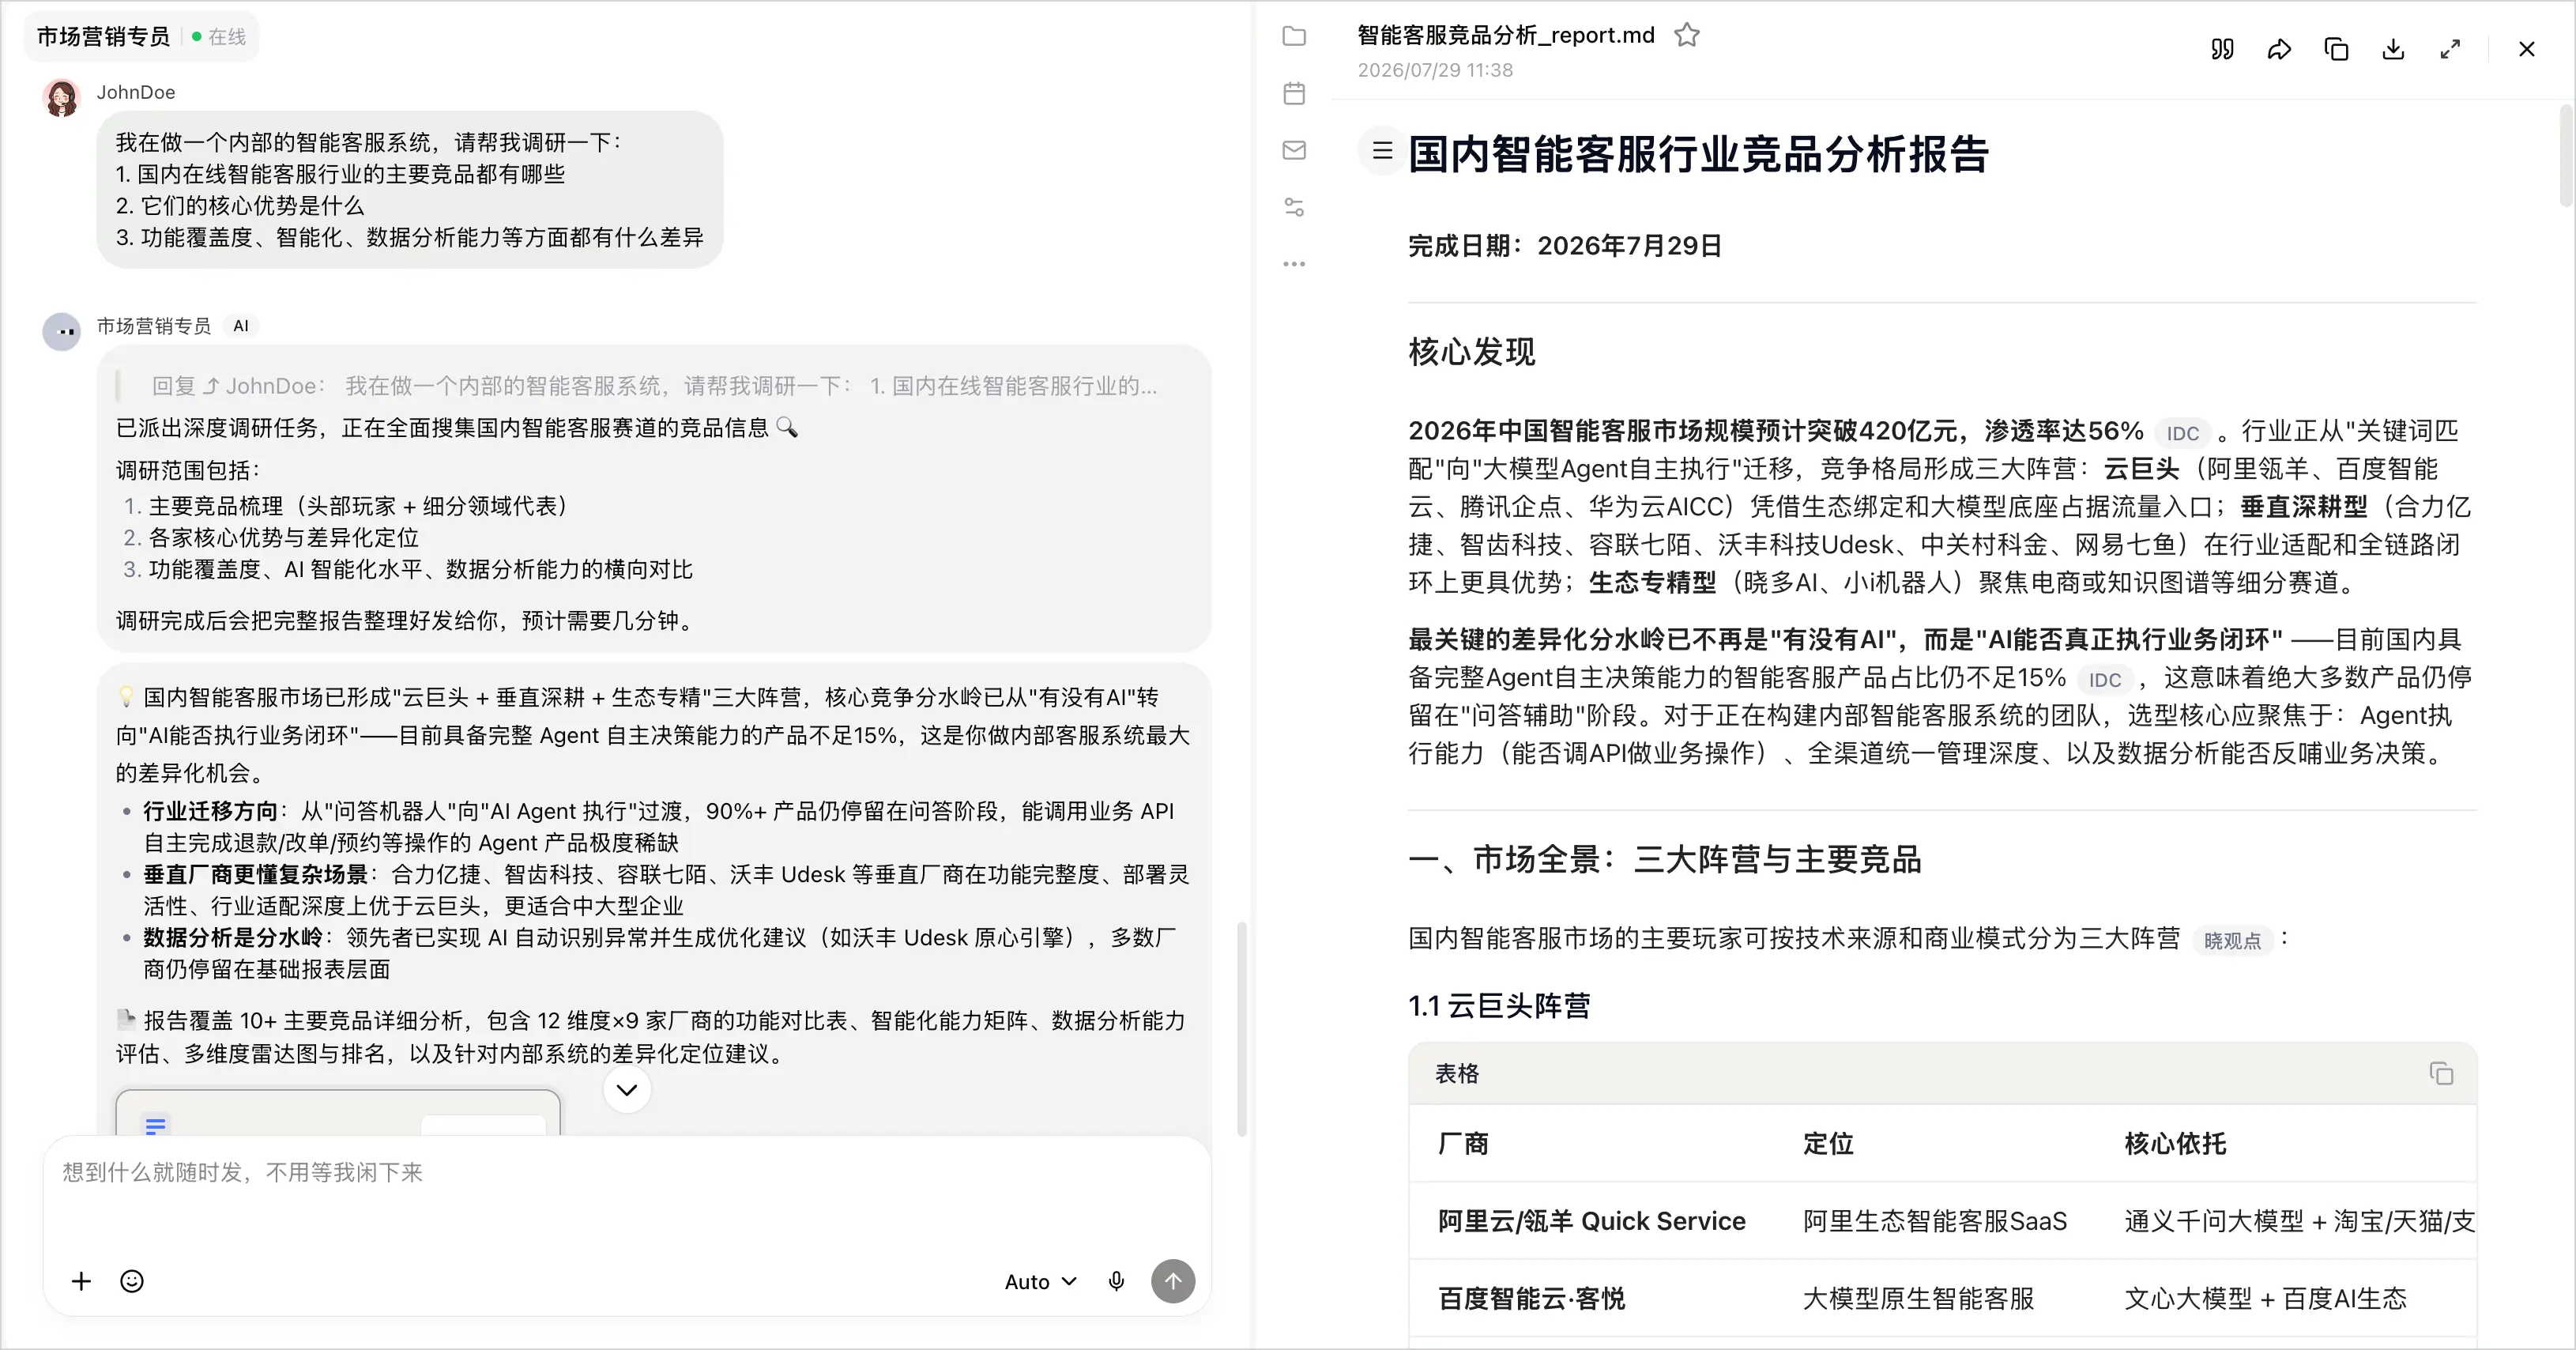Click the IDC citation after 占比仍不足15%
The image size is (2576, 1350).
[2104, 680]
